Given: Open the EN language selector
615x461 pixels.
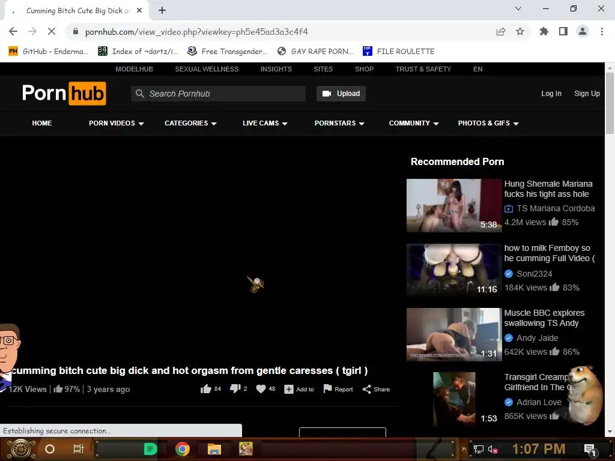Looking at the screenshot, I should [x=477, y=69].
